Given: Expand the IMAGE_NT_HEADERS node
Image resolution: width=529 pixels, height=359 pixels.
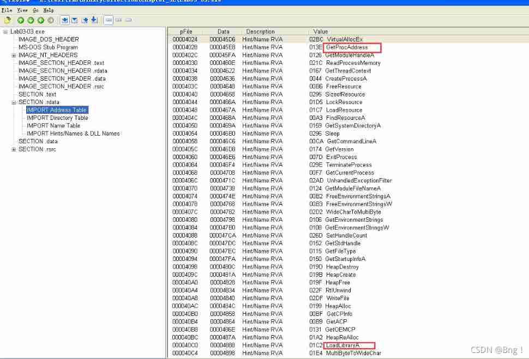Looking at the screenshot, I should (14, 55).
